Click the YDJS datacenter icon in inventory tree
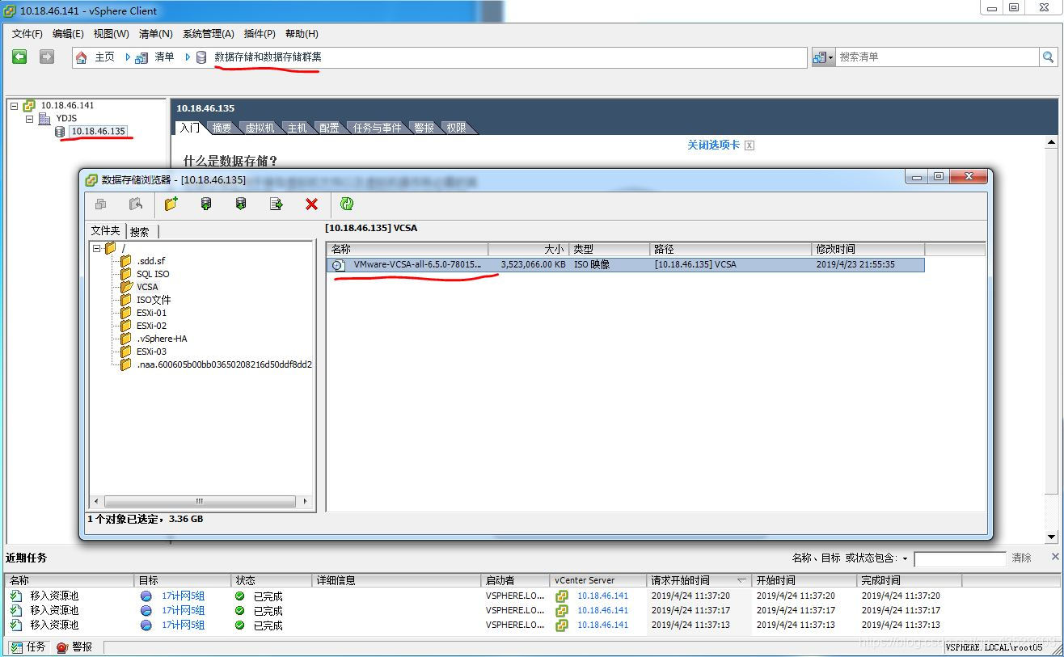Screen dimensions: 1064x657 point(44,119)
